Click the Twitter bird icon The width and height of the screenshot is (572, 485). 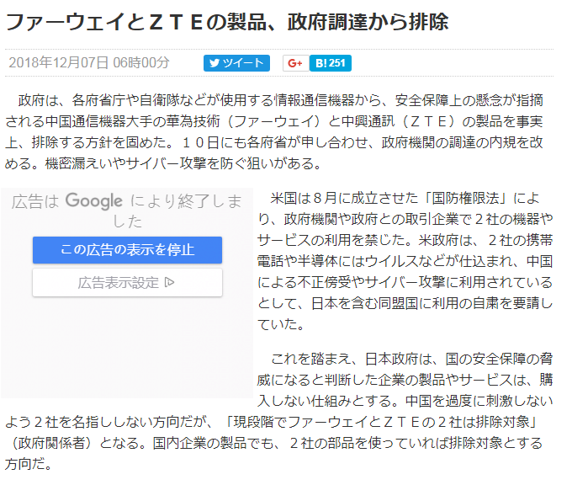214,63
